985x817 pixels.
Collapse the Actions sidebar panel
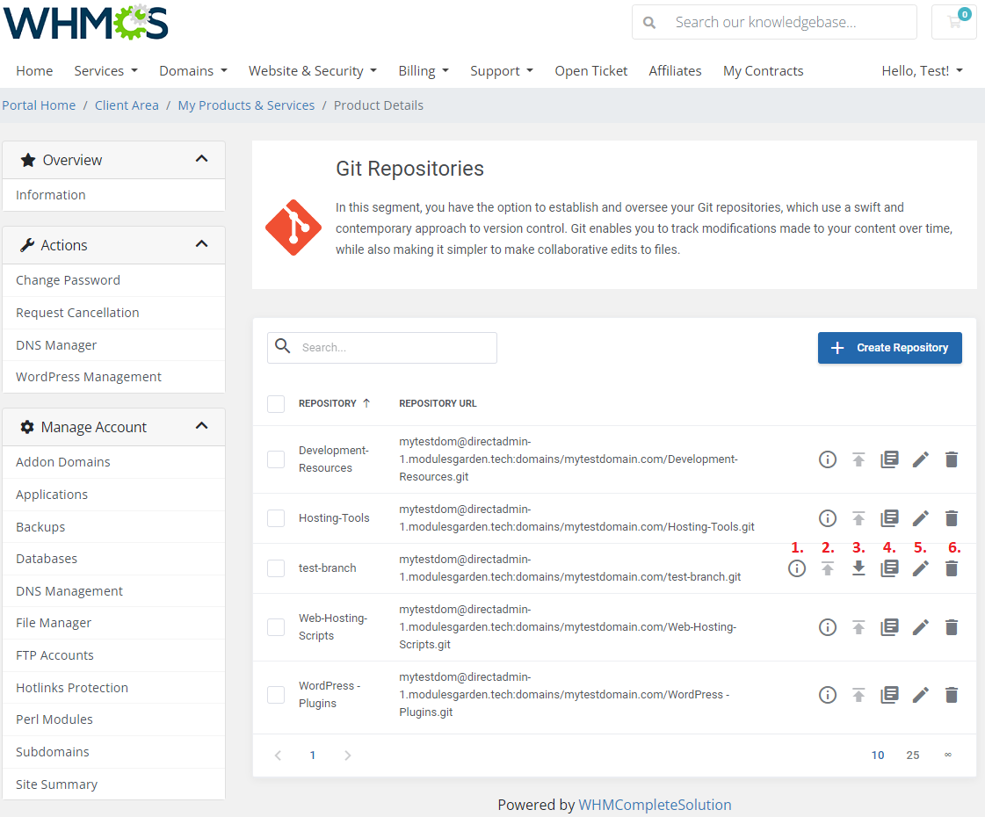click(201, 244)
